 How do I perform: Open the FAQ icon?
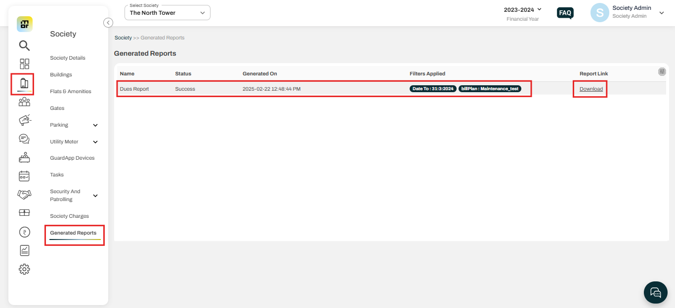click(565, 13)
